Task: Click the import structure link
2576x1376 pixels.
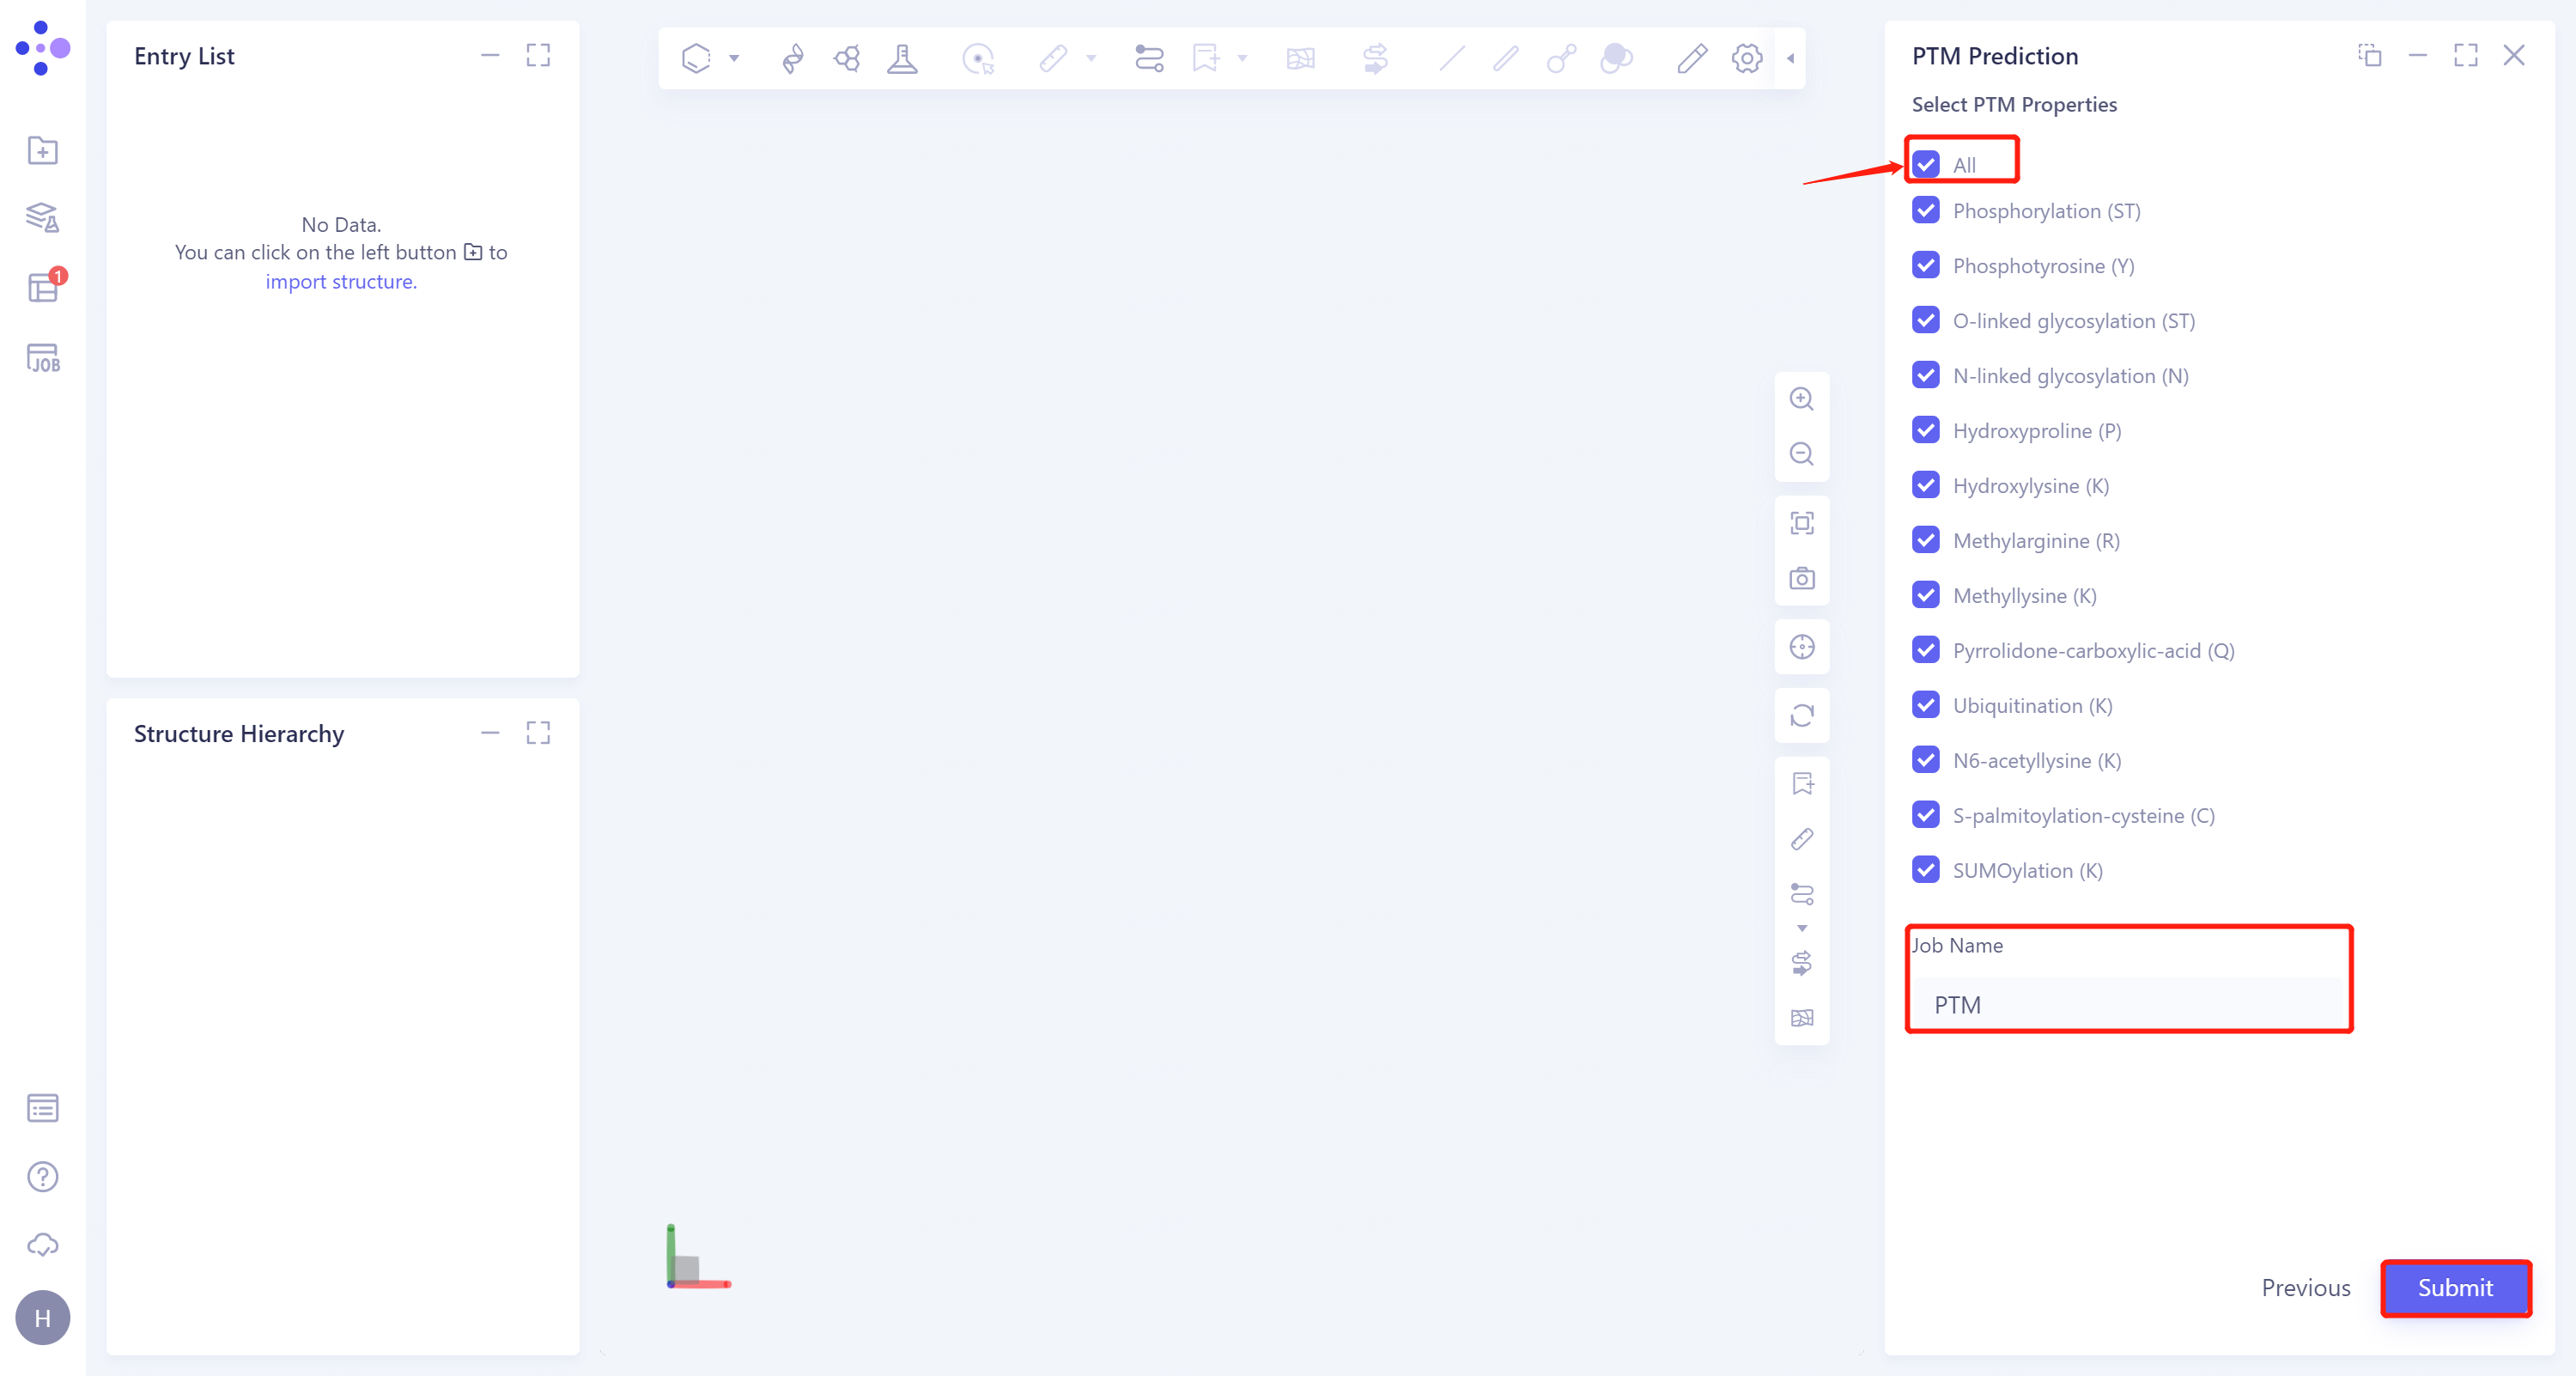Action: (x=340, y=281)
